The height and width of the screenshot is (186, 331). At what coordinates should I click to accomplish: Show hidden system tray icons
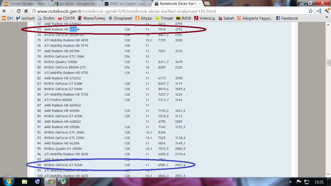point(291,182)
